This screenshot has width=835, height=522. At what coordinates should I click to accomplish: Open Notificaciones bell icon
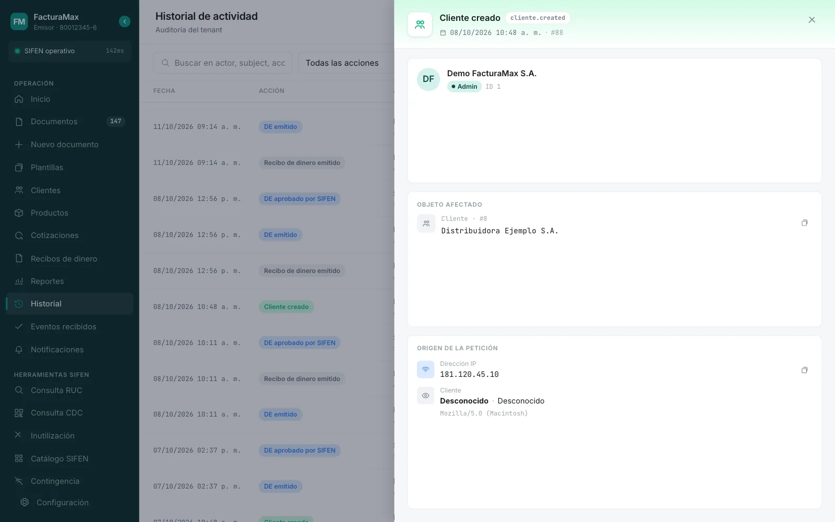click(19, 350)
